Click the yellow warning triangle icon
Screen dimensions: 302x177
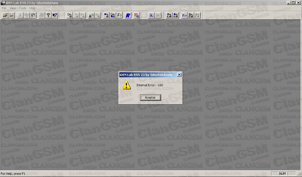point(127,85)
